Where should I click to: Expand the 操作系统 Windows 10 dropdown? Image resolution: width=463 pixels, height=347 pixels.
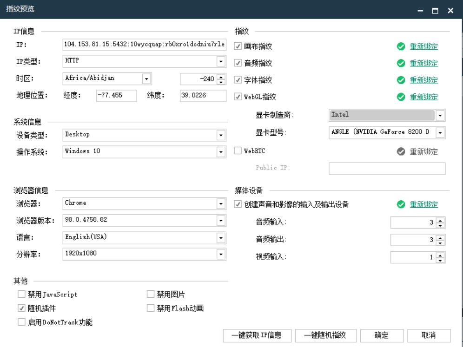[221, 152]
